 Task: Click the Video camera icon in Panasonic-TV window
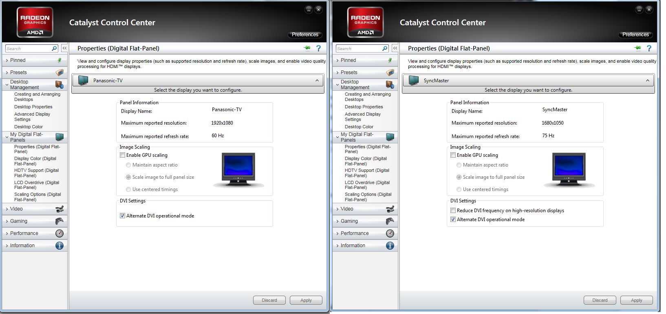point(60,209)
